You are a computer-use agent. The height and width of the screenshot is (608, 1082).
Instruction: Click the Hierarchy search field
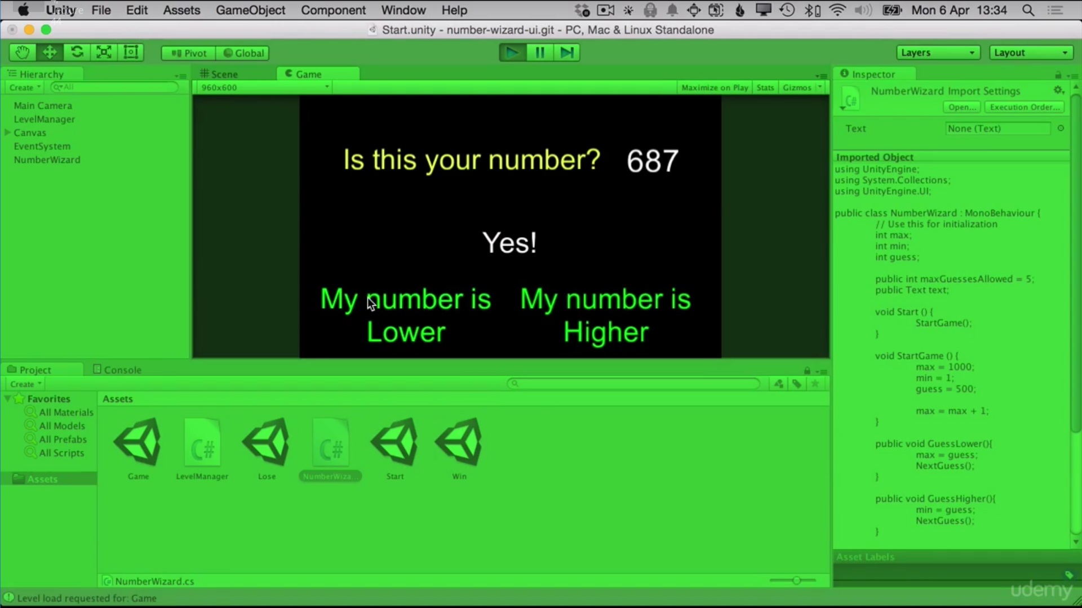pos(115,87)
